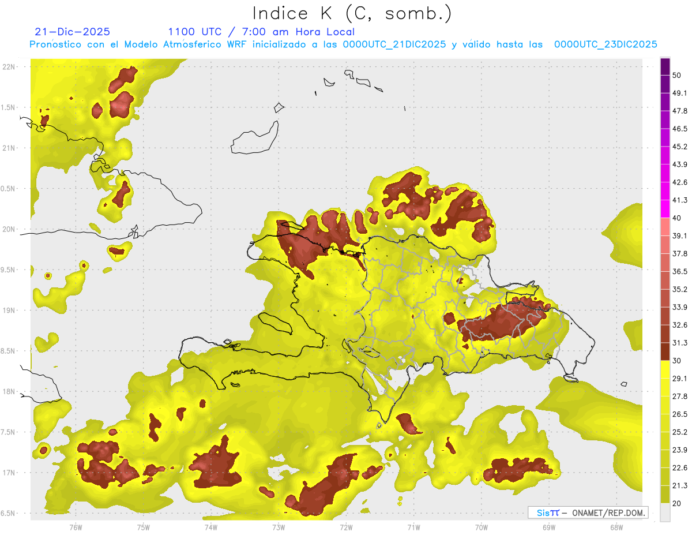
Task: Click the 74W longitude label
Action: click(x=210, y=527)
